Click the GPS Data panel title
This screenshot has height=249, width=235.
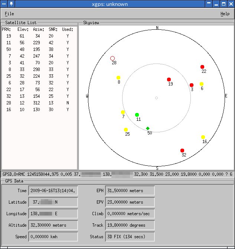tap(14, 181)
